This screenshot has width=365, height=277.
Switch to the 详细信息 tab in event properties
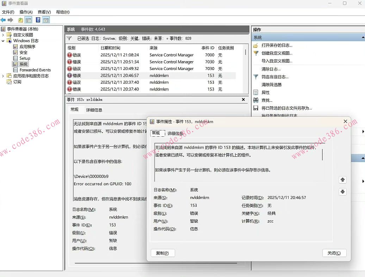pyautogui.click(x=175, y=133)
